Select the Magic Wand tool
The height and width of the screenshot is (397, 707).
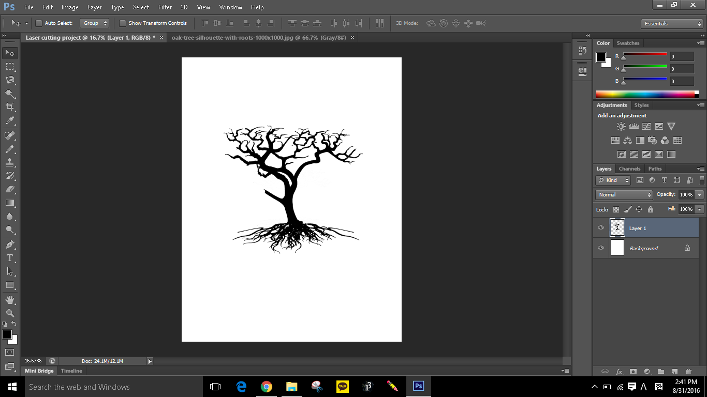(x=10, y=94)
